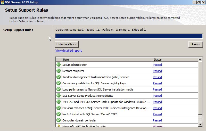Restore down the SQL Server Setup window

(198, 2)
